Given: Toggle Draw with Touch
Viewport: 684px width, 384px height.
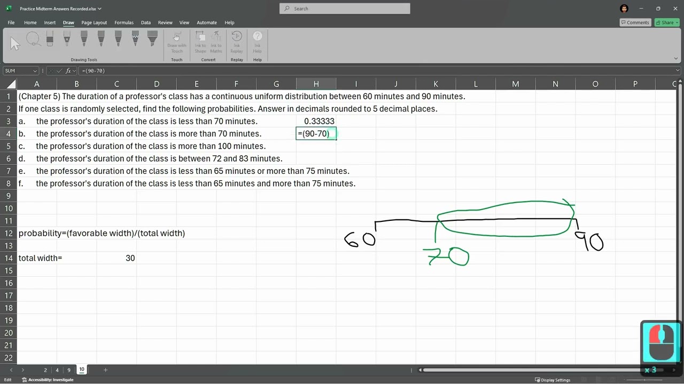Looking at the screenshot, I should [177, 42].
